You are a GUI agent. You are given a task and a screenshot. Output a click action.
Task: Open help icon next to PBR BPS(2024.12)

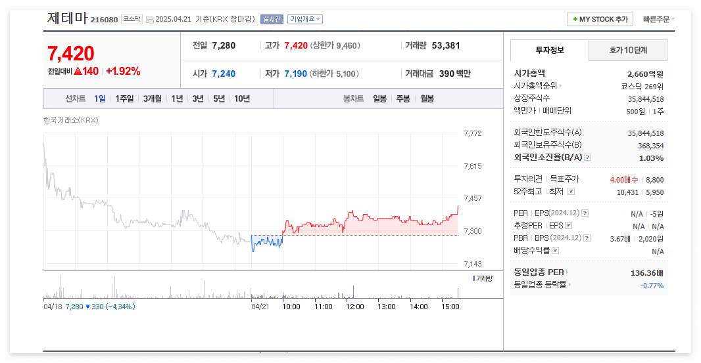pyautogui.click(x=587, y=238)
